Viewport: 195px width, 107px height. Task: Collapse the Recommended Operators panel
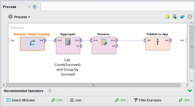190,91
